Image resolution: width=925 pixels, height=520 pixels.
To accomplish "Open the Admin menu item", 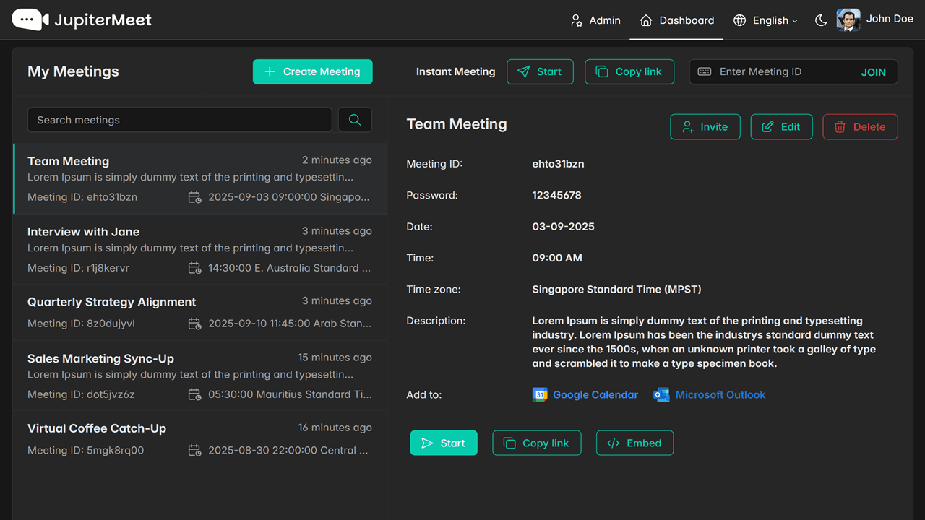I will 595,20.
